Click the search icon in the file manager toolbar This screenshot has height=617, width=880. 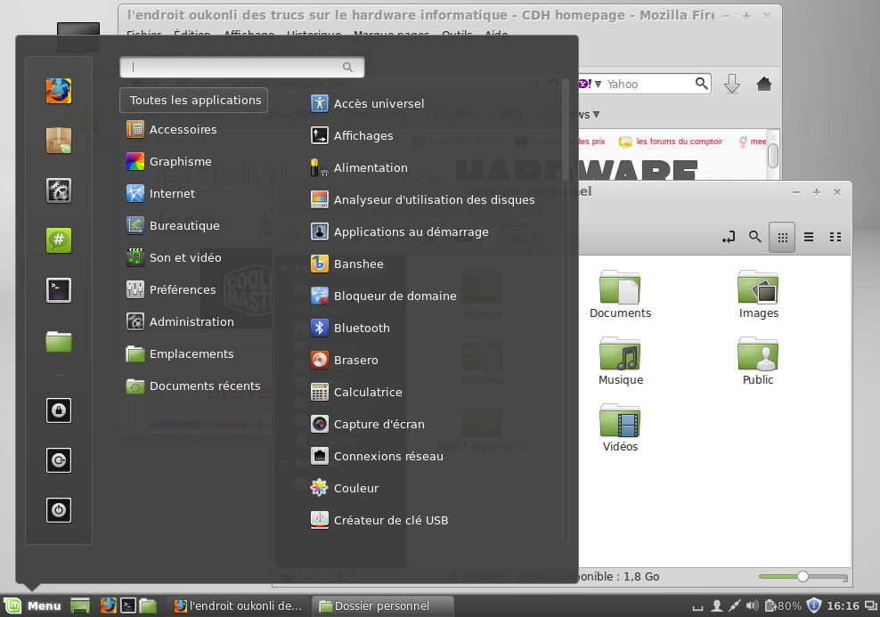point(755,237)
